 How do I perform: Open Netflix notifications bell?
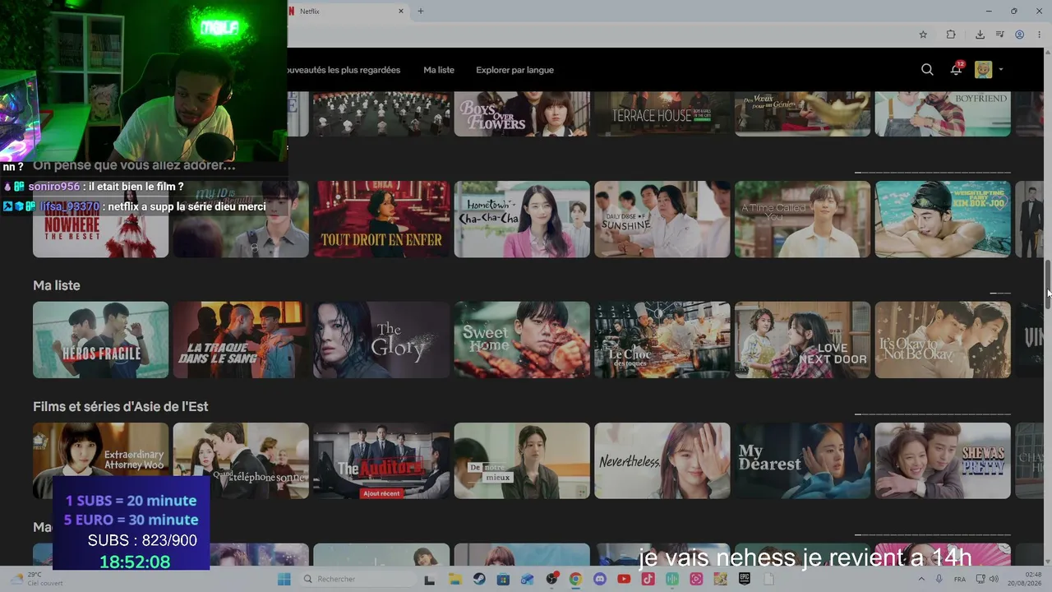pyautogui.click(x=956, y=70)
